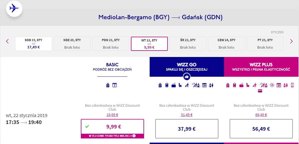Click the Basic 19,99 € non-member price link
The image size is (299, 144).
(112, 115)
